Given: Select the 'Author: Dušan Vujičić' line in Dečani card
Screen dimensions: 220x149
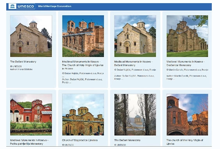Looking at the screenshot, I should (134, 77).
